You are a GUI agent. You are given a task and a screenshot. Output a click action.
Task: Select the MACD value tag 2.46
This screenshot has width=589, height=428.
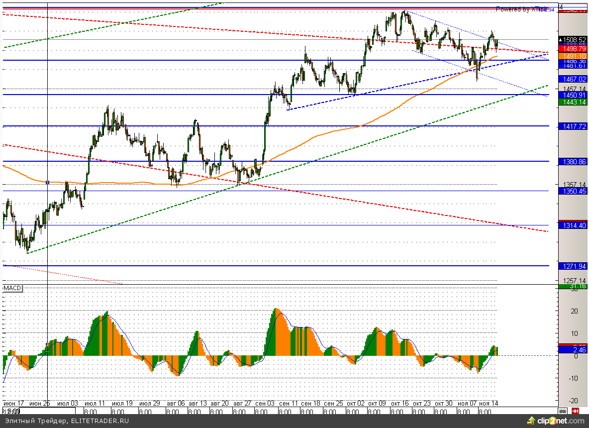click(573, 350)
